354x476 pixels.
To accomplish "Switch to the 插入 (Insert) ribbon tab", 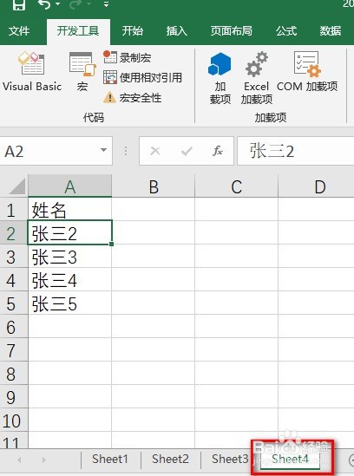I will [176, 31].
